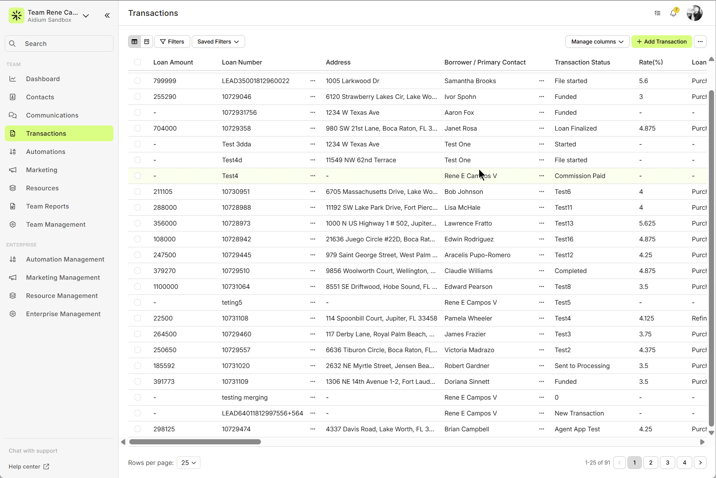Expand Saved Filters dropdown
The width and height of the screenshot is (716, 478).
point(218,42)
